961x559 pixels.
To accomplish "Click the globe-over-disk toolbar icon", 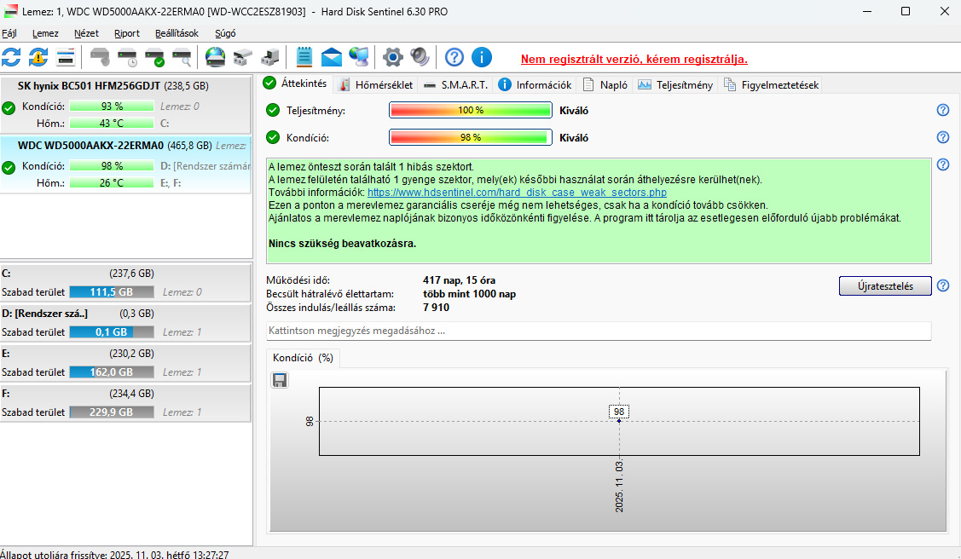I will pos(215,58).
